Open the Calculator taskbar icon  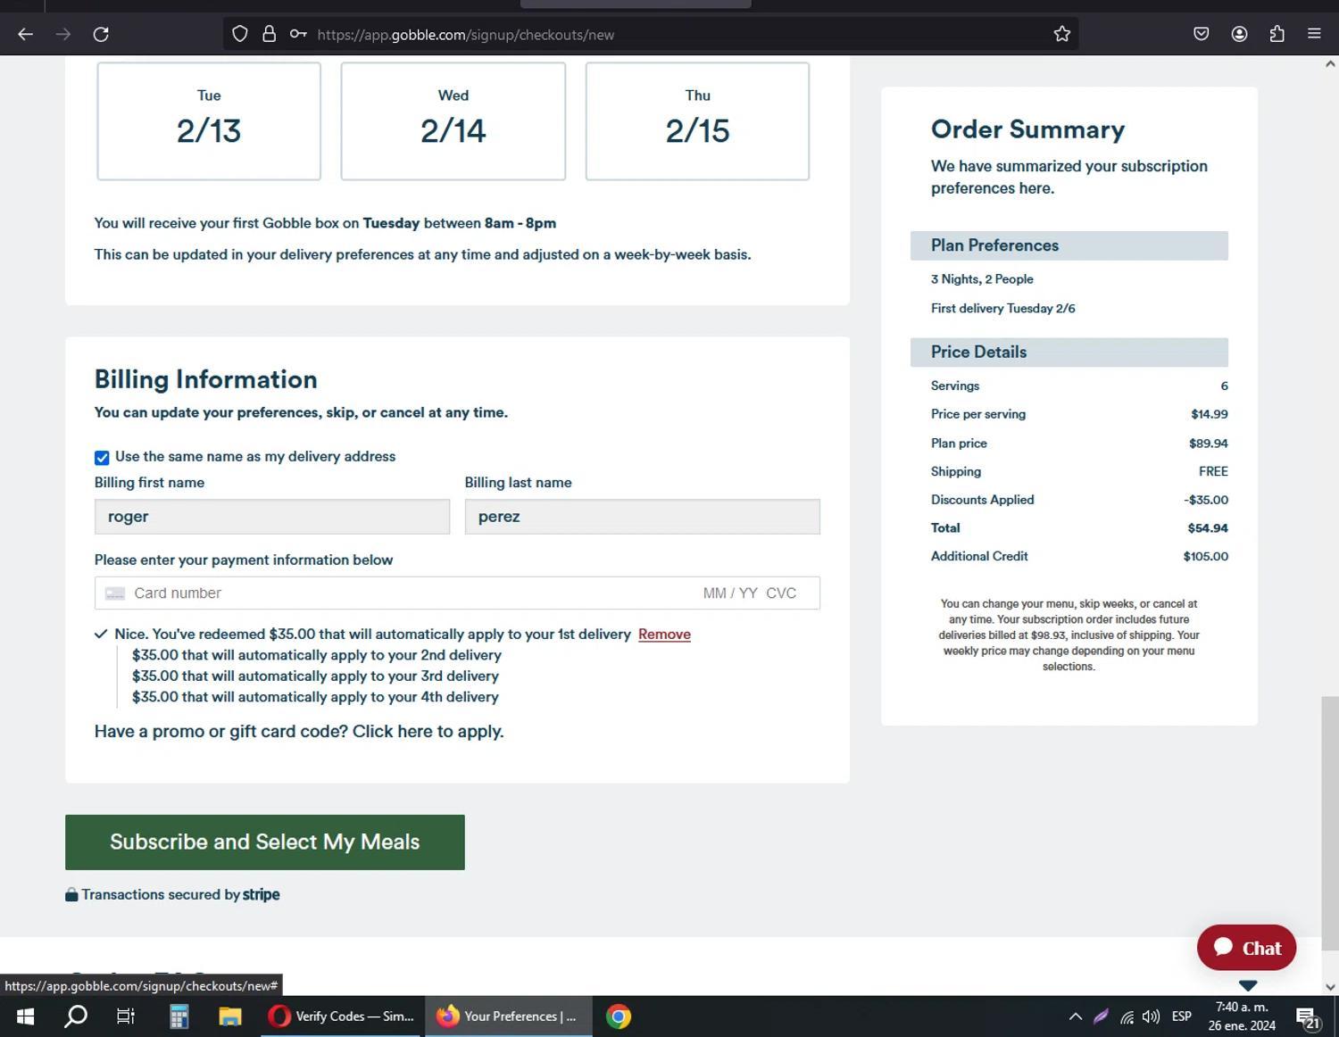point(179,1016)
